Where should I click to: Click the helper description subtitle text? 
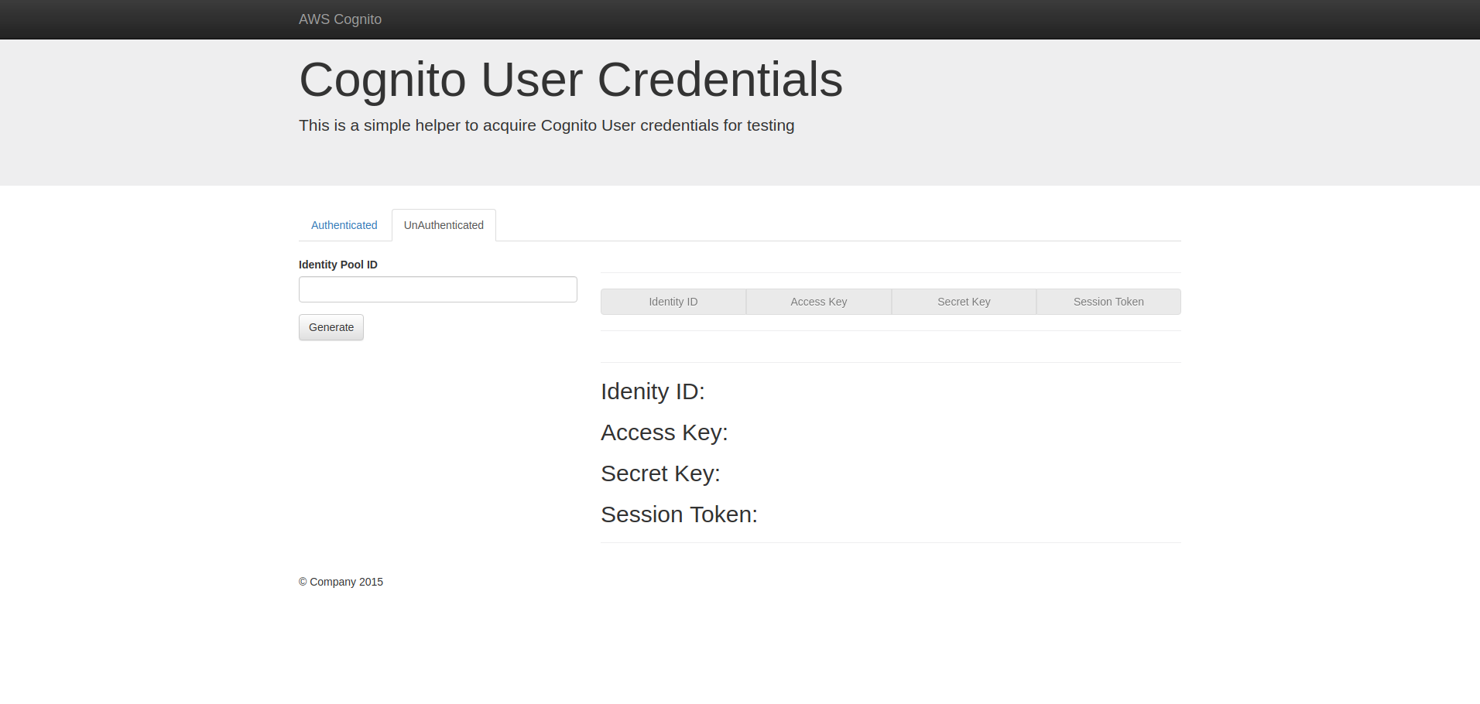pyautogui.click(x=546, y=125)
